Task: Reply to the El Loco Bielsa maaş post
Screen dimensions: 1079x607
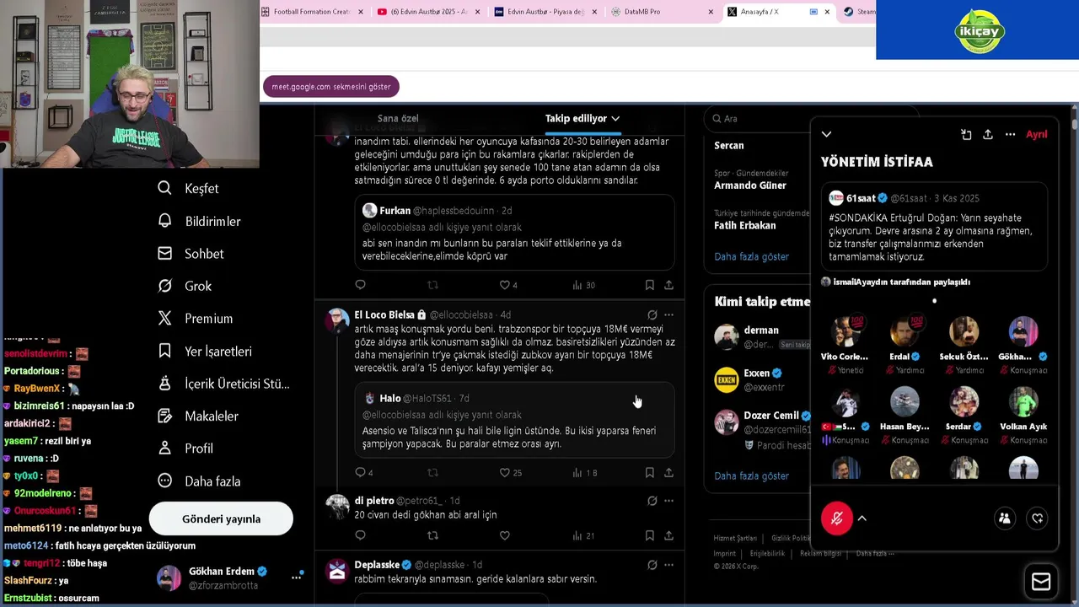Action: (x=360, y=472)
